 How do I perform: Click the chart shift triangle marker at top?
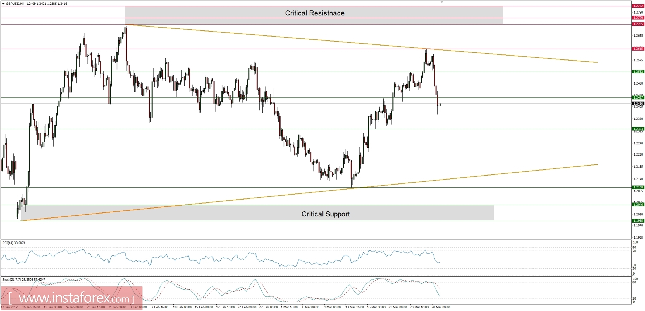coord(442,2)
